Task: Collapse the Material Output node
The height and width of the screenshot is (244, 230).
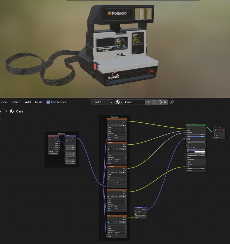Action: point(214,128)
